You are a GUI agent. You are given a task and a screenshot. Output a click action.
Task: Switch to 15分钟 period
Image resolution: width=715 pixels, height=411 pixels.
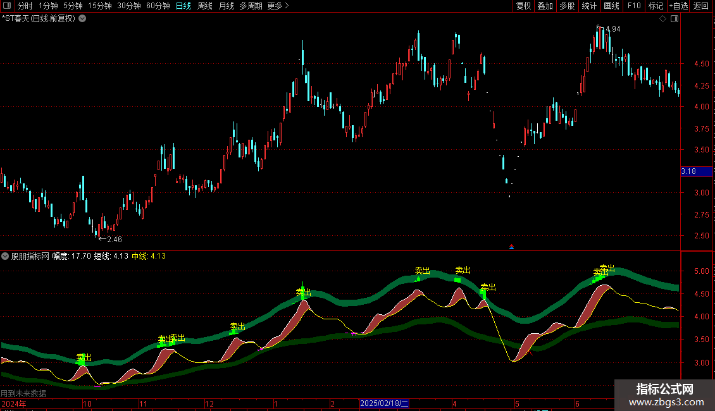coord(100,6)
